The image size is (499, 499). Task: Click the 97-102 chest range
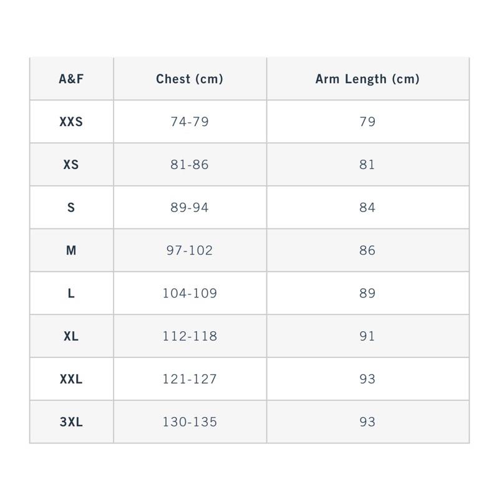[190, 251]
